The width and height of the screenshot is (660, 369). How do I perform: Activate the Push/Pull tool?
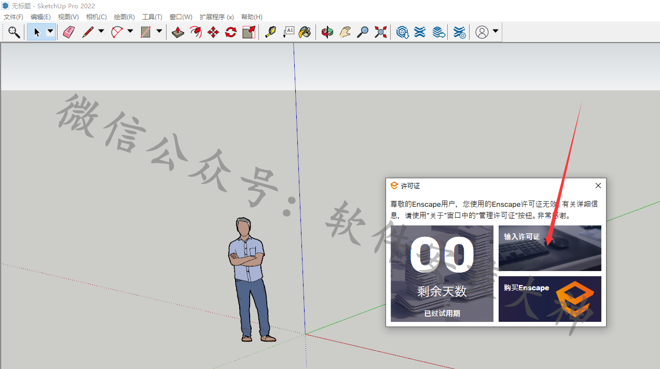[x=178, y=32]
